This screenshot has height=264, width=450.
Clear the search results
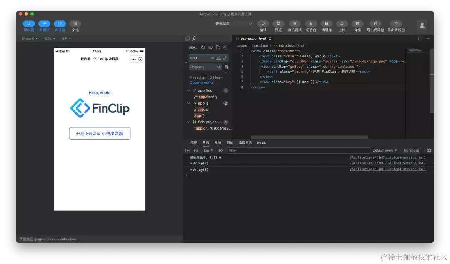point(210,47)
